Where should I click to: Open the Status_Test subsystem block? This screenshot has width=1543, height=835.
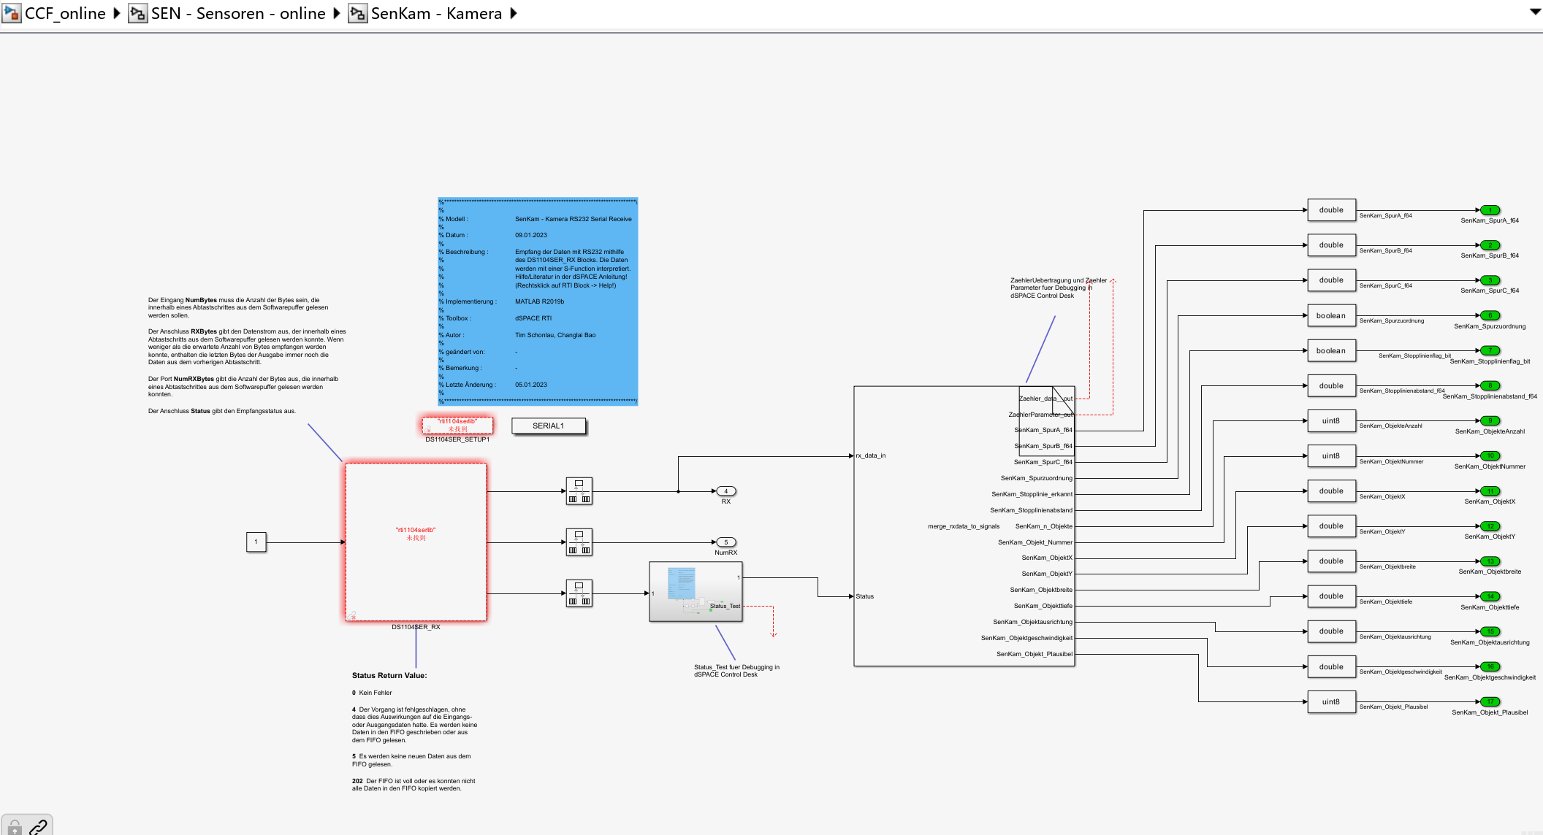click(696, 592)
